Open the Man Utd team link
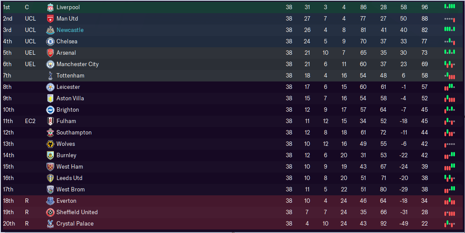Image resolution: width=465 pixels, height=233 pixels. point(67,19)
